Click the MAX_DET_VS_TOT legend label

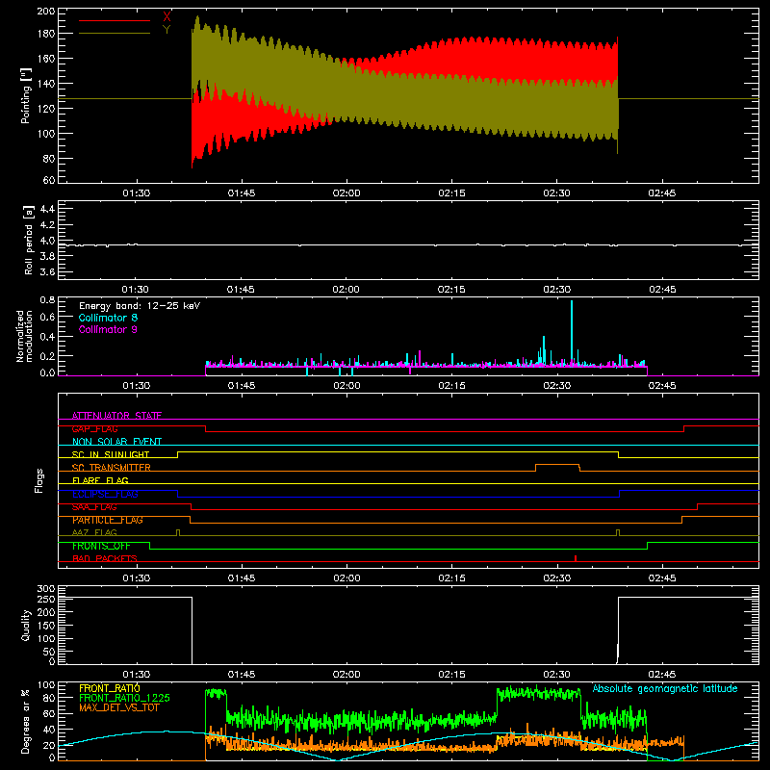[x=118, y=707]
